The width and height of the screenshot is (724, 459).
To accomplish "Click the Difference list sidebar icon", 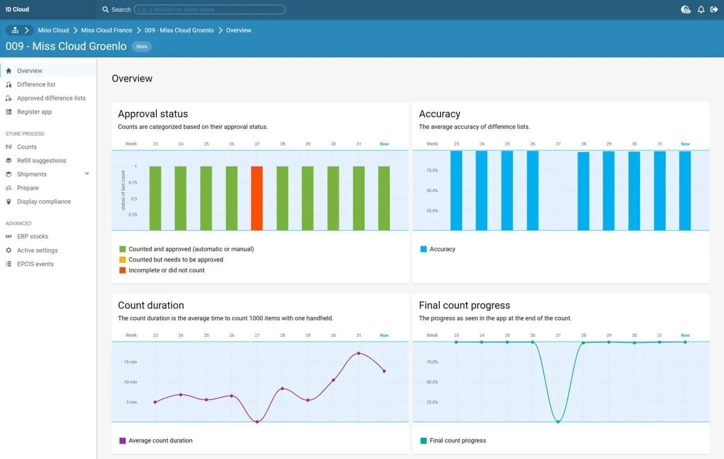I will click(x=8, y=85).
